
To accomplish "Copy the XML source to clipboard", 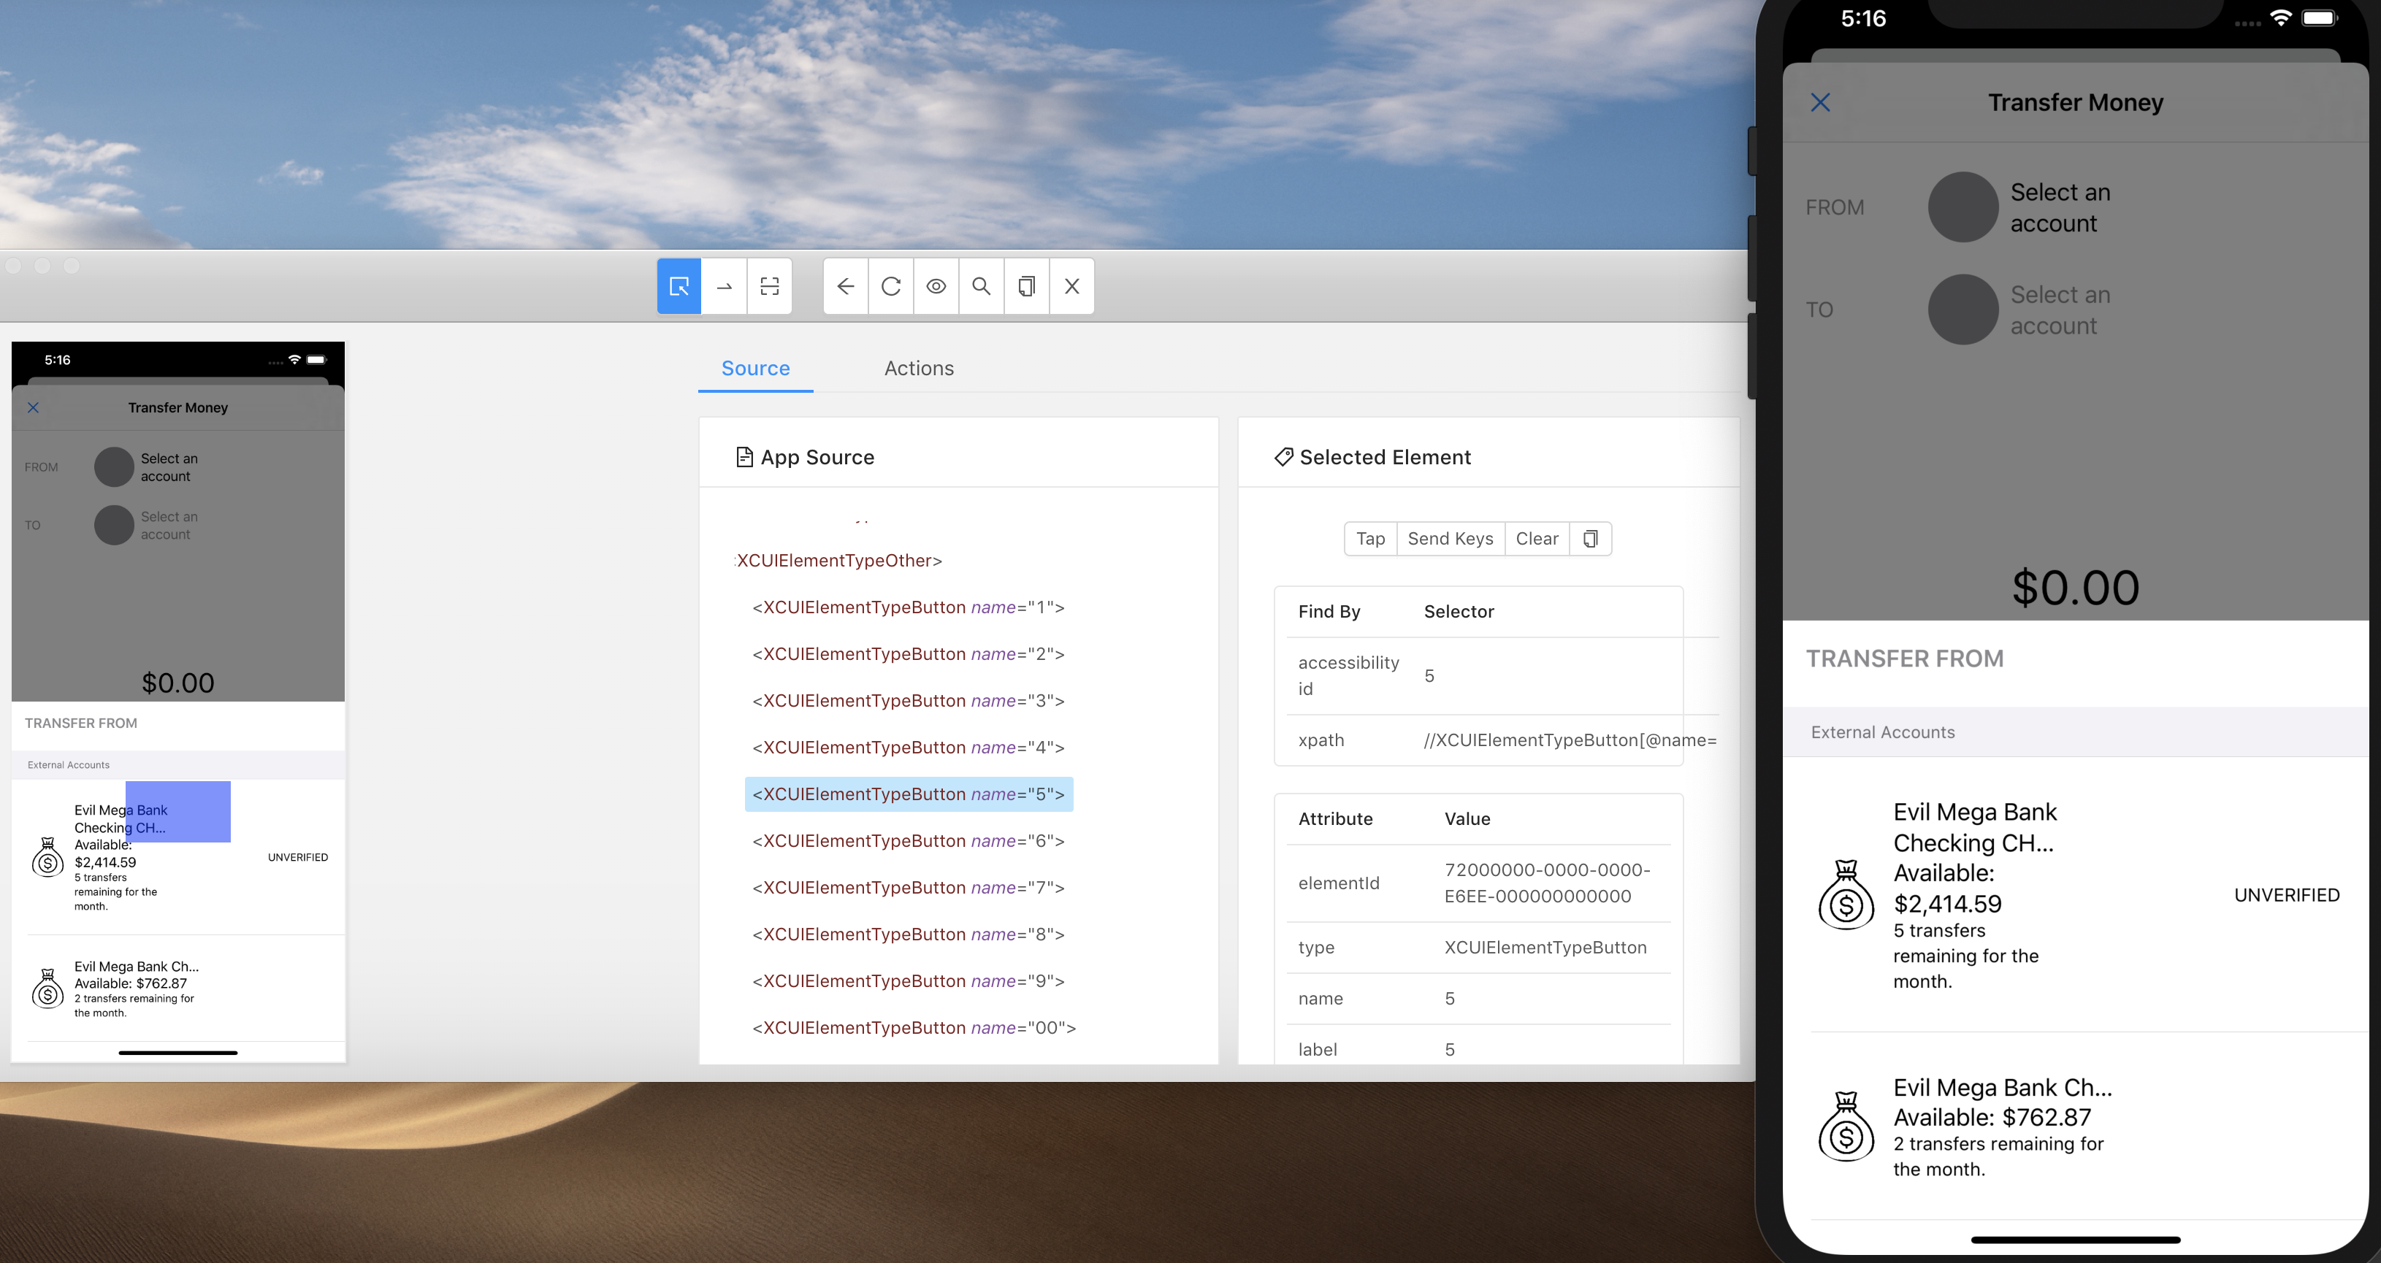I will pyautogui.click(x=1026, y=286).
